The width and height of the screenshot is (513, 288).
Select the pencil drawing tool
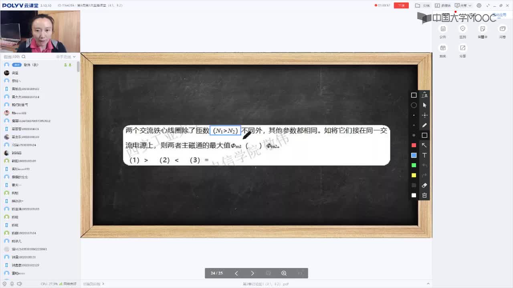[424, 125]
